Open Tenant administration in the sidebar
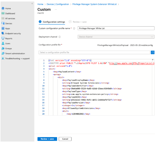This screenshot has width=155, height=142. click(x=15, y=53)
